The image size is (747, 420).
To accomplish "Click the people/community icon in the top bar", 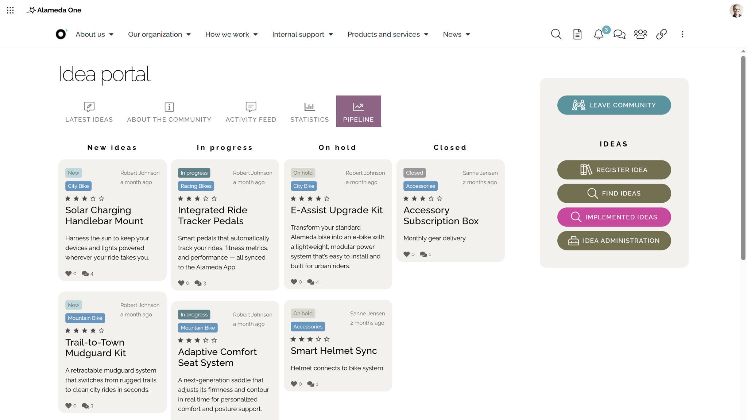I will point(640,34).
